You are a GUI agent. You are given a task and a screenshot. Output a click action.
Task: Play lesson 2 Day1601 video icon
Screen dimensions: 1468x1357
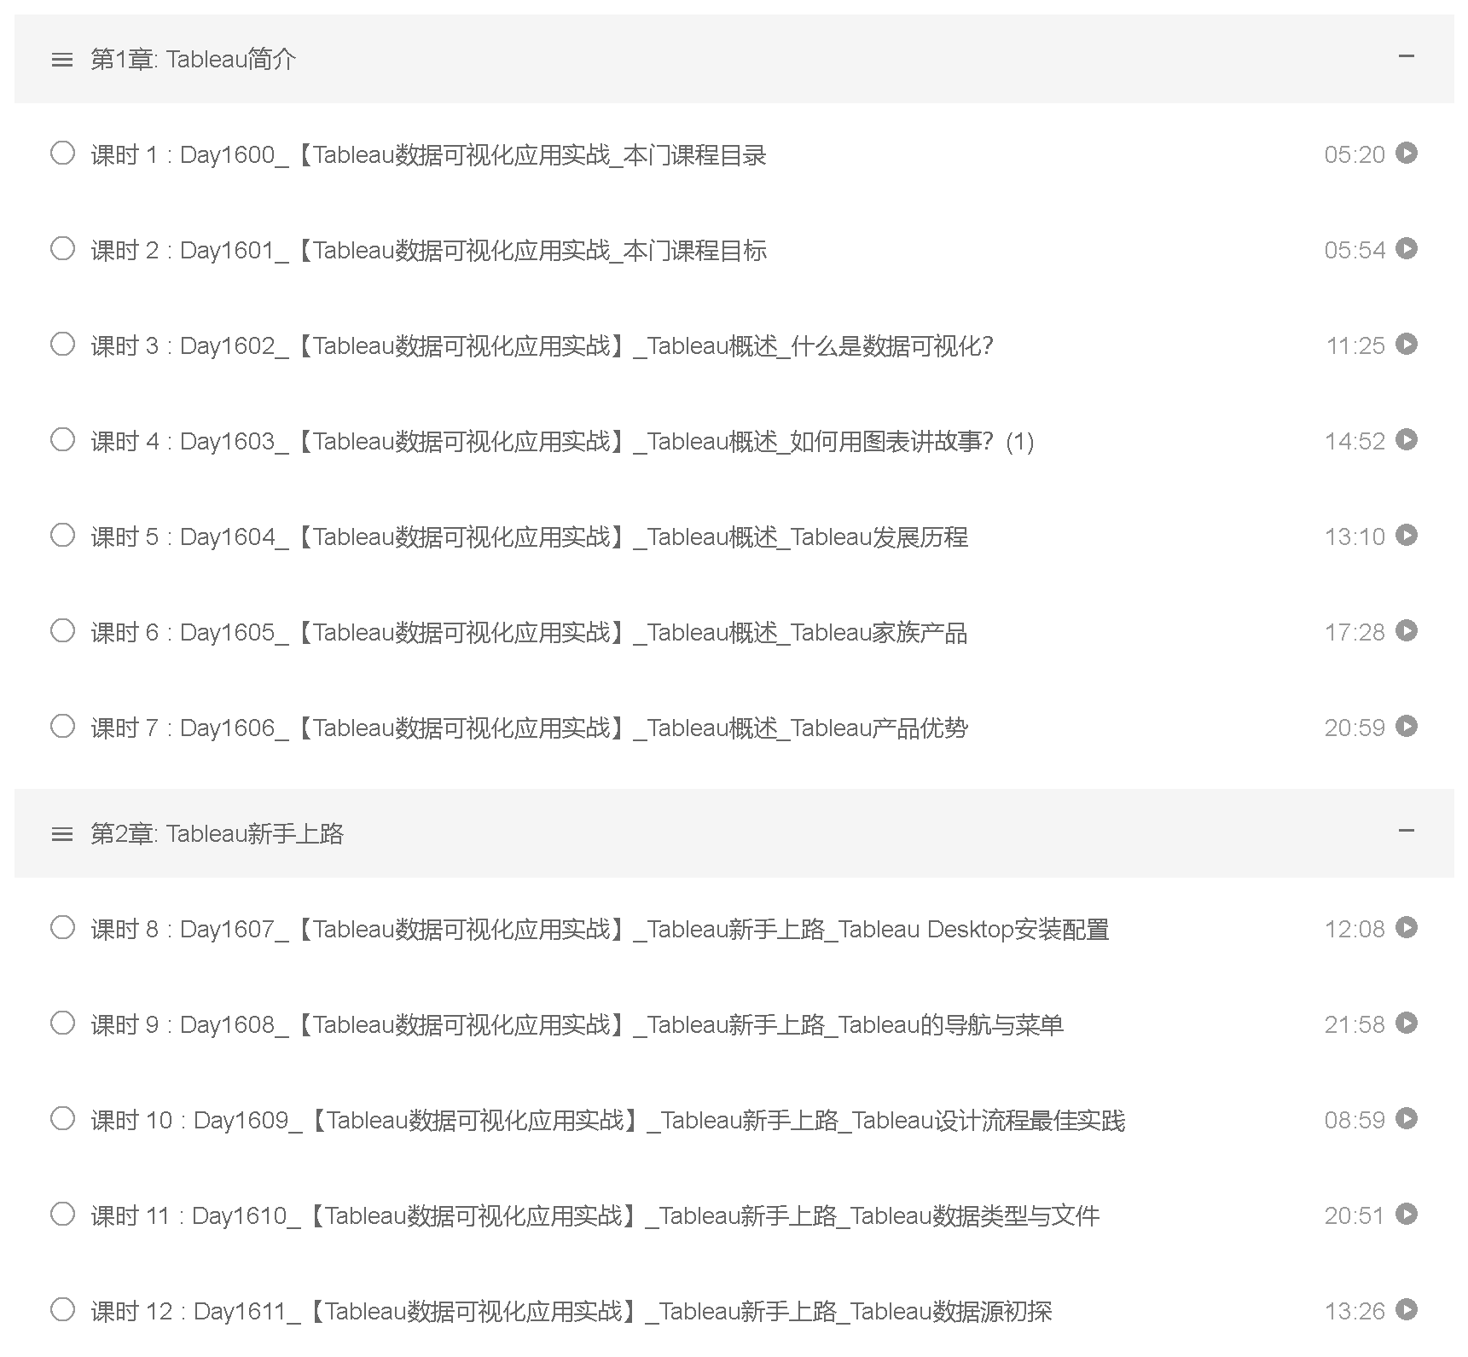[x=1407, y=248]
